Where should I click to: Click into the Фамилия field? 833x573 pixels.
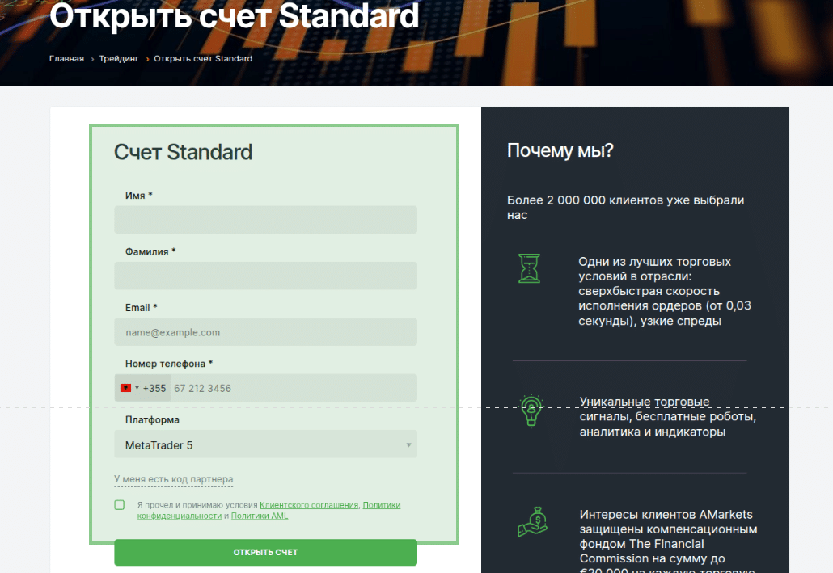click(x=265, y=276)
